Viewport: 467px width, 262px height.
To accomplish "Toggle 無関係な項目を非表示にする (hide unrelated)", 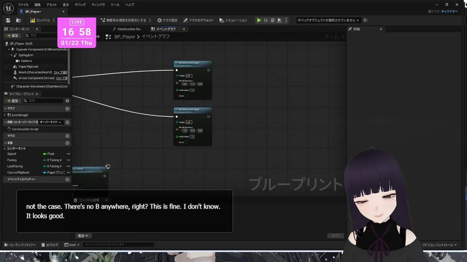I will 124,20.
